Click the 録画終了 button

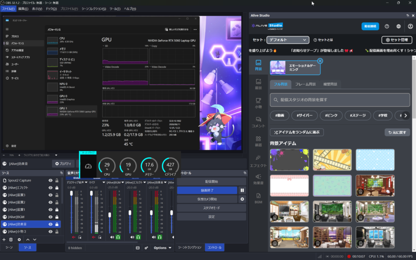[207, 190]
